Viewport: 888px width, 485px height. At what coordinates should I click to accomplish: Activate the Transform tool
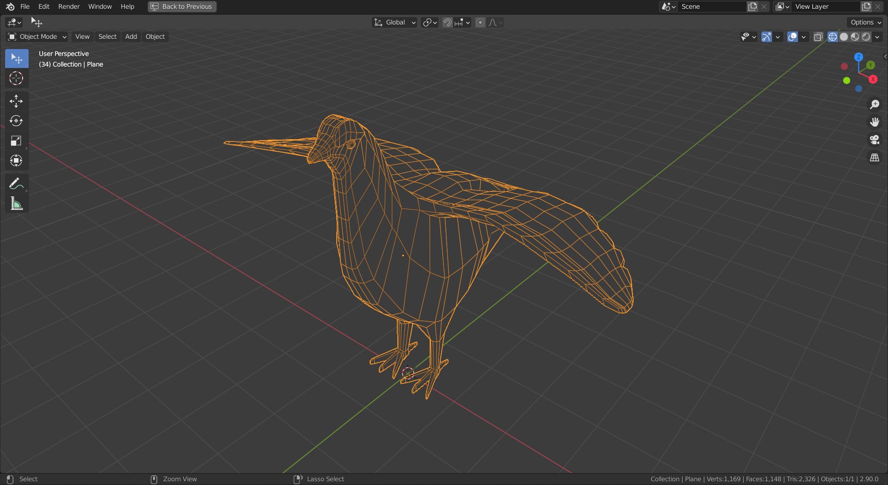tap(17, 160)
